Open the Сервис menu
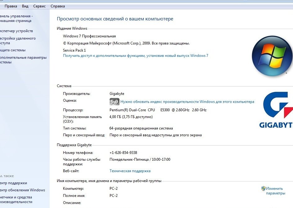 39,6
